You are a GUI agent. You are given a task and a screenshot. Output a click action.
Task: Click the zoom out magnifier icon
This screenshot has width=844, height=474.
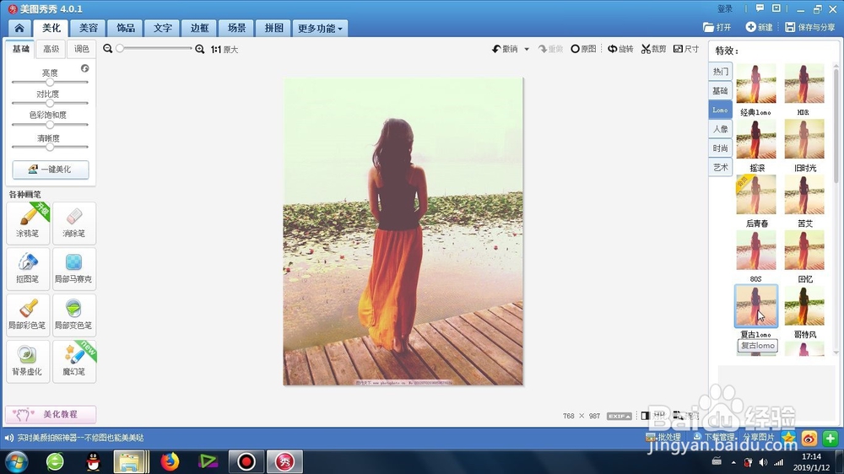tap(108, 49)
